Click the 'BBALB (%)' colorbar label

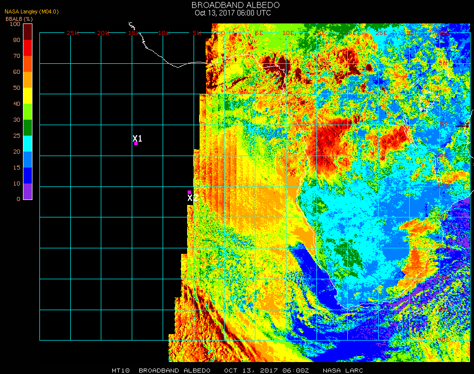point(19,19)
